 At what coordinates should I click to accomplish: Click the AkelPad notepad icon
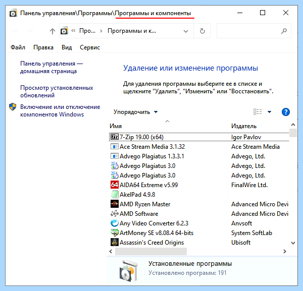115,194
